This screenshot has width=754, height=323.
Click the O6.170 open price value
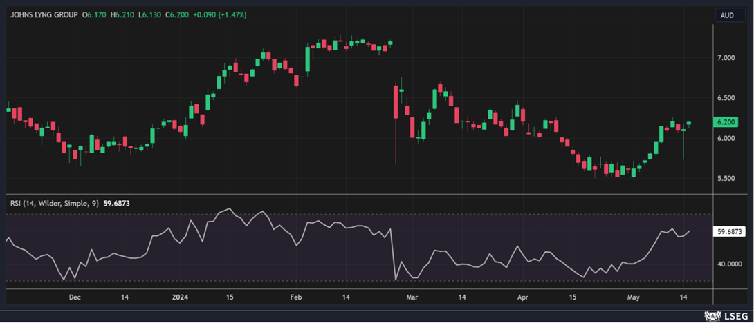pos(95,15)
